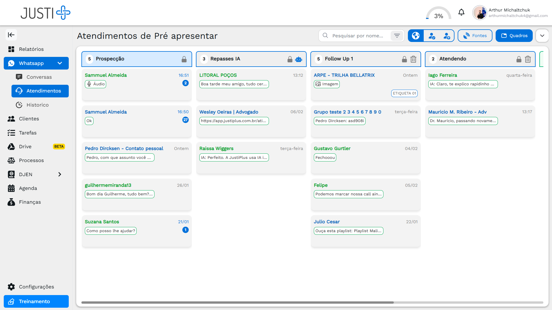Go to Conversas in sidebar
The image size is (552, 310).
(39, 77)
